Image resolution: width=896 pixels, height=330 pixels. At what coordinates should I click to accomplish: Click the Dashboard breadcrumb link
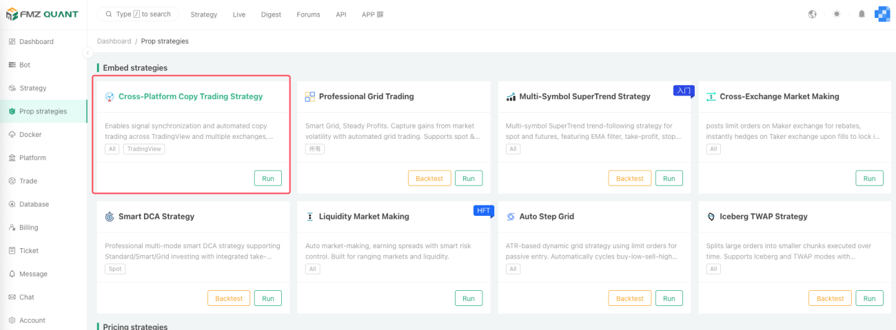114,41
